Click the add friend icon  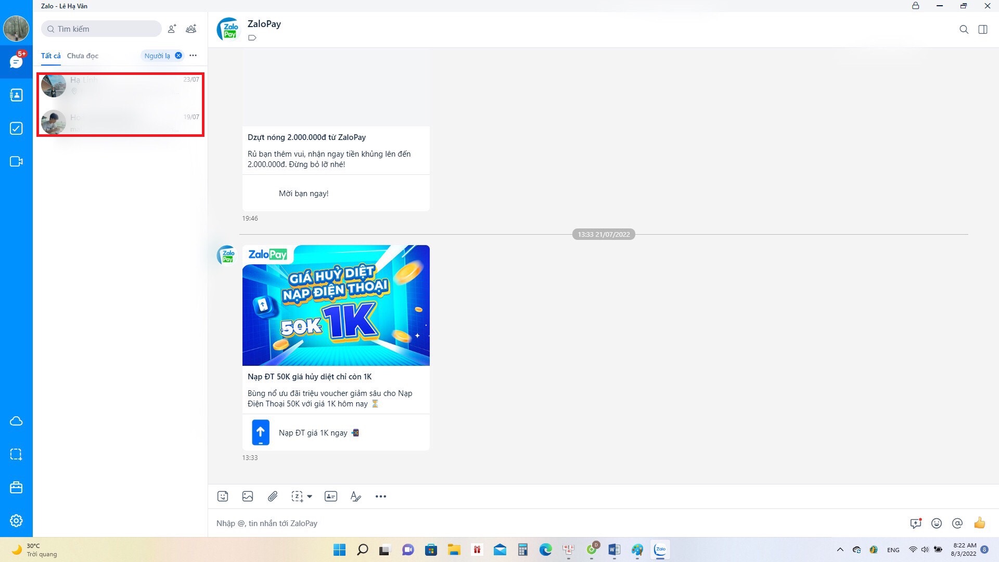pos(172,29)
